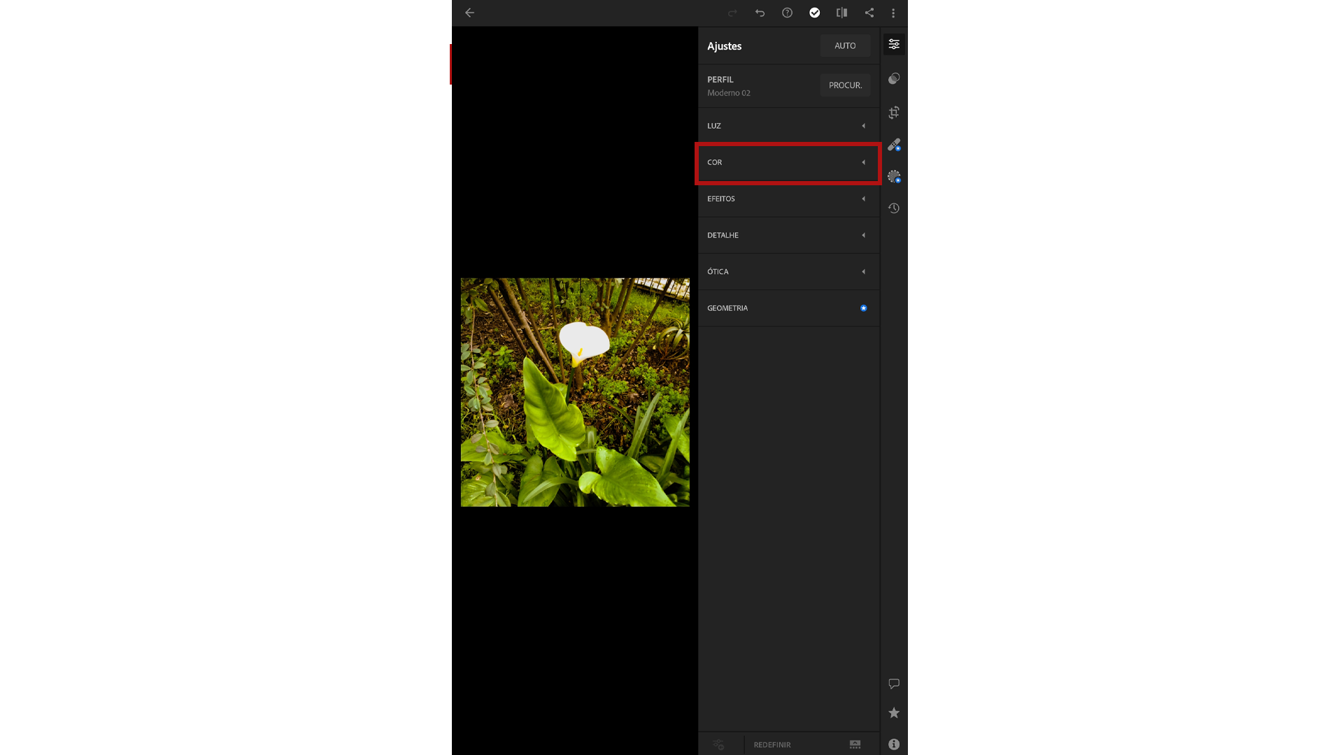Open the three-dot overflow menu
This screenshot has height=755, width=1343.
coord(893,13)
